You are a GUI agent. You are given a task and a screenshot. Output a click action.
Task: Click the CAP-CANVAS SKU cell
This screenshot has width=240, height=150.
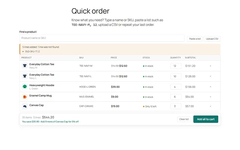pyautogui.click(x=86, y=106)
